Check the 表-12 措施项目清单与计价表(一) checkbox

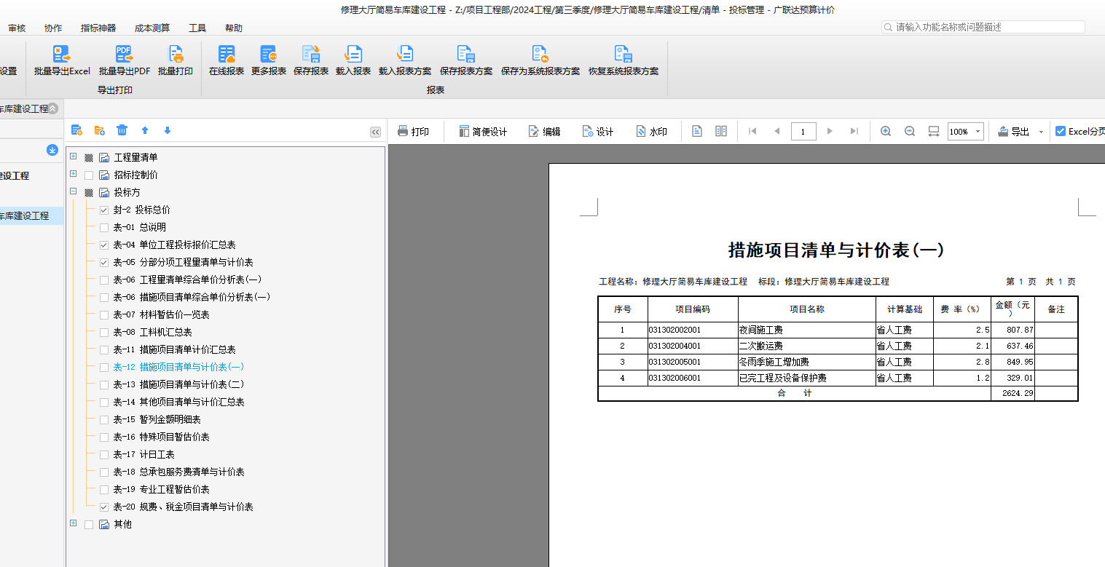[x=103, y=367]
